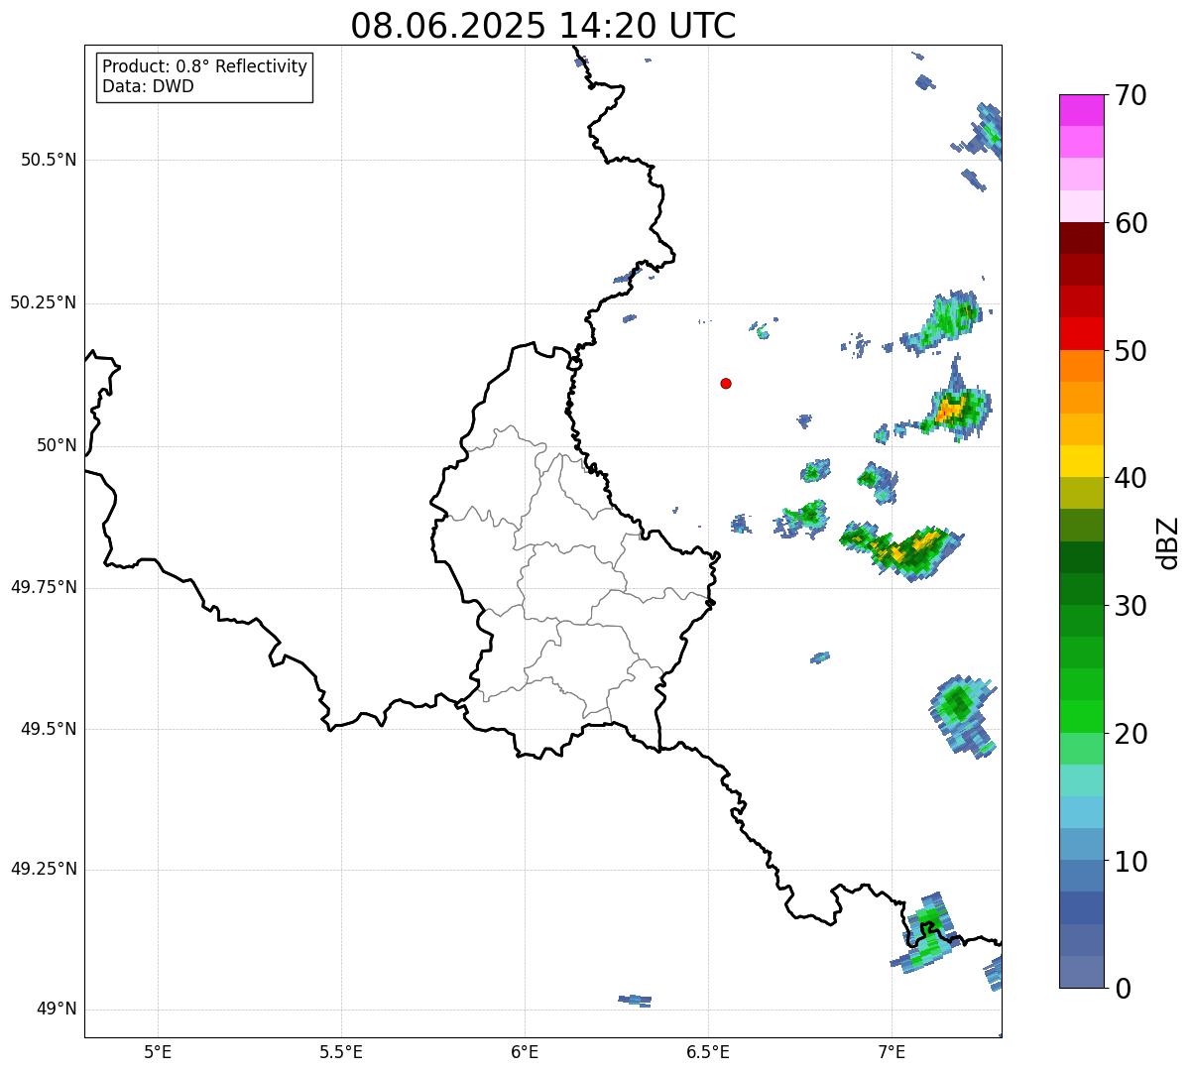This screenshot has height=1072, width=1192.
Task: Click the longitude label '6°E'
Action: [x=525, y=1051]
